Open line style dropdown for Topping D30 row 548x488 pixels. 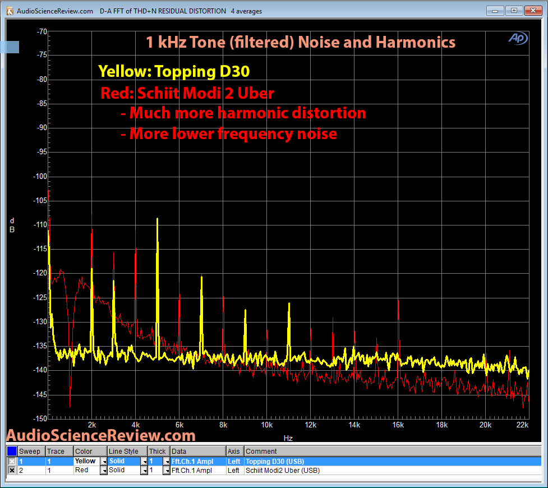(144, 462)
